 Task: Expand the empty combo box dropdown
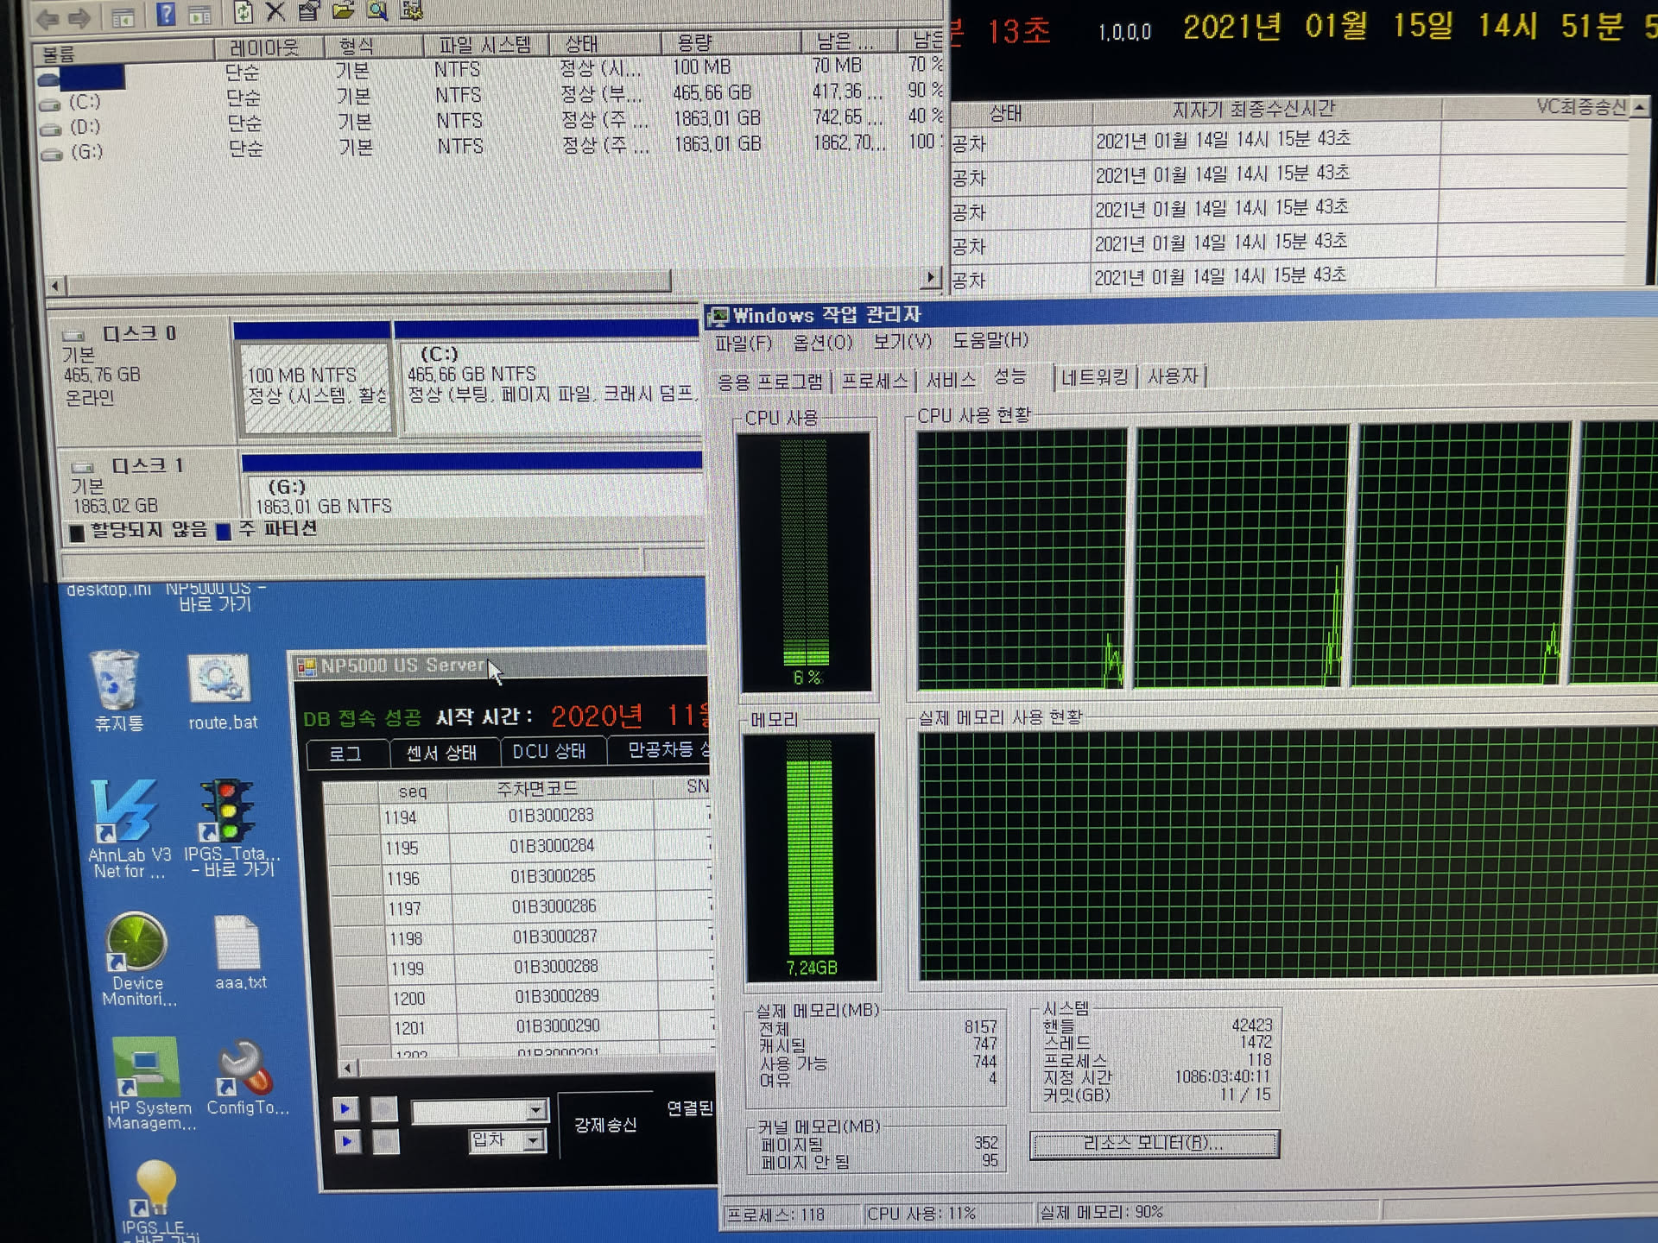(536, 1110)
